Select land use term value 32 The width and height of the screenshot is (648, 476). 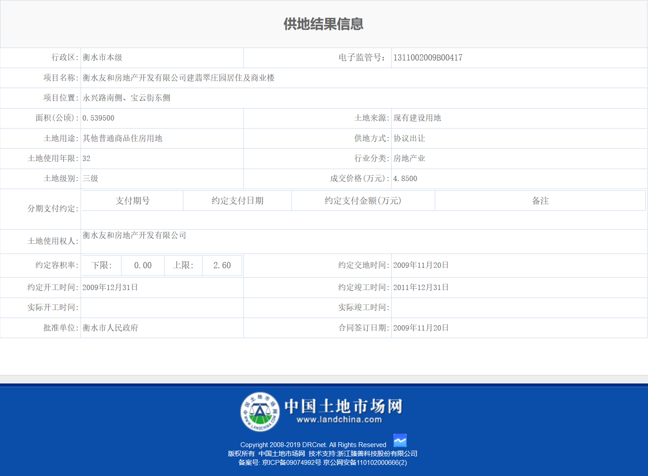86,158
